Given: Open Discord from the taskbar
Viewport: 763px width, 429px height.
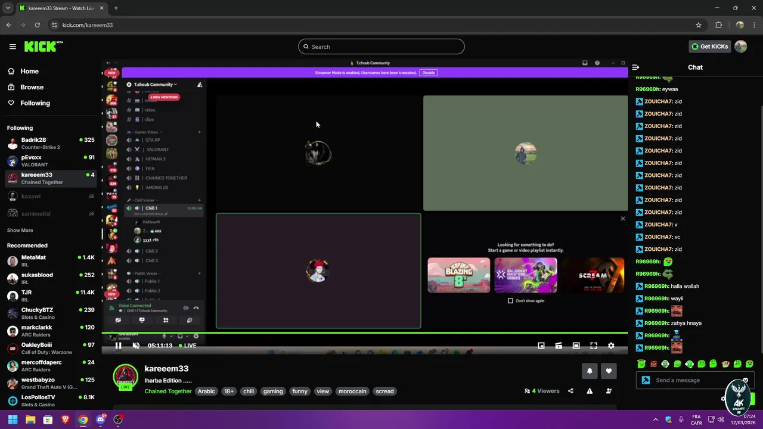Looking at the screenshot, I should click(101, 419).
